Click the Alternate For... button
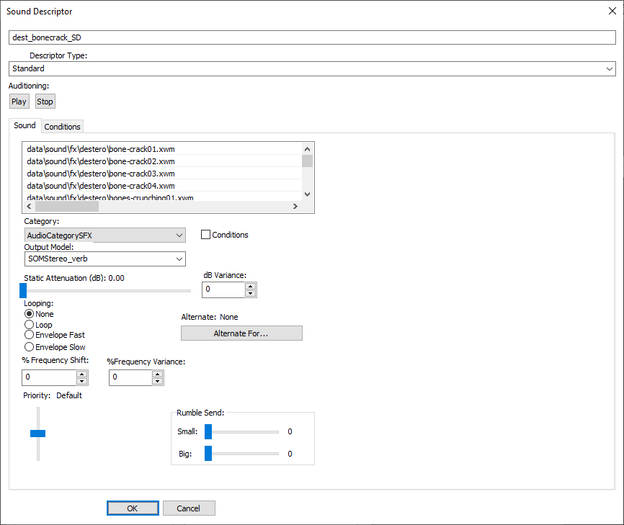This screenshot has width=624, height=525. [x=241, y=333]
